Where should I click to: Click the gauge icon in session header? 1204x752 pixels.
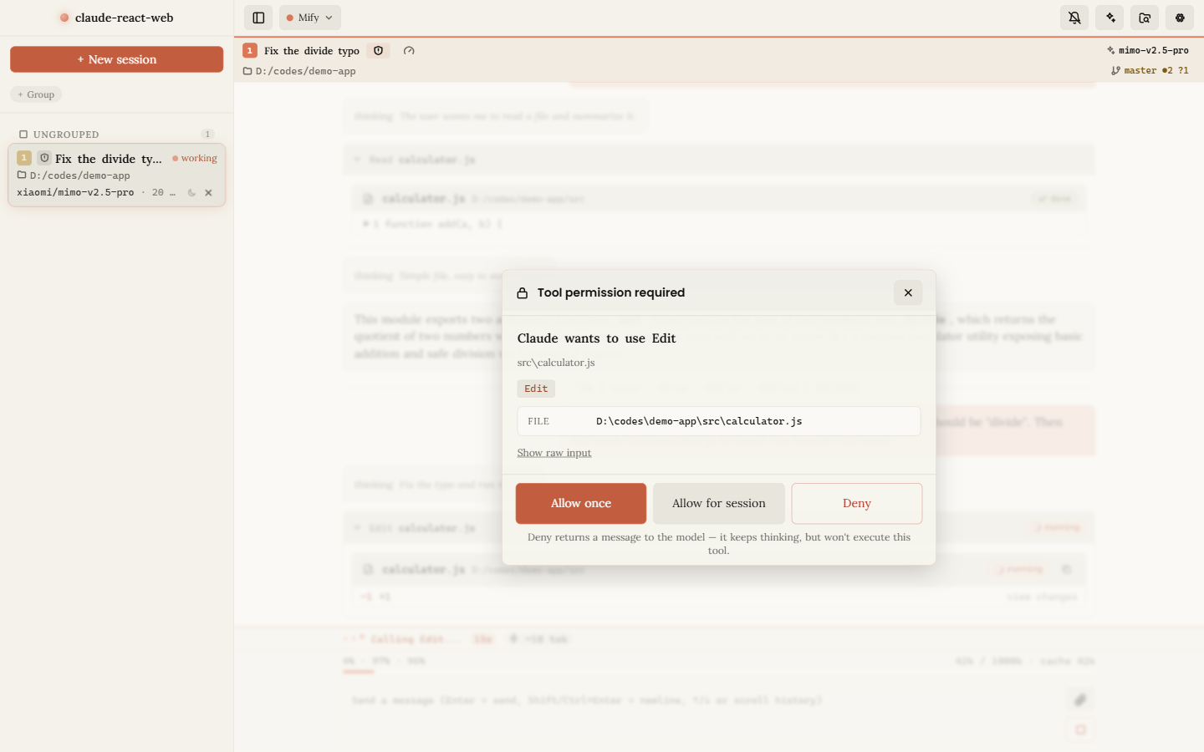point(409,51)
